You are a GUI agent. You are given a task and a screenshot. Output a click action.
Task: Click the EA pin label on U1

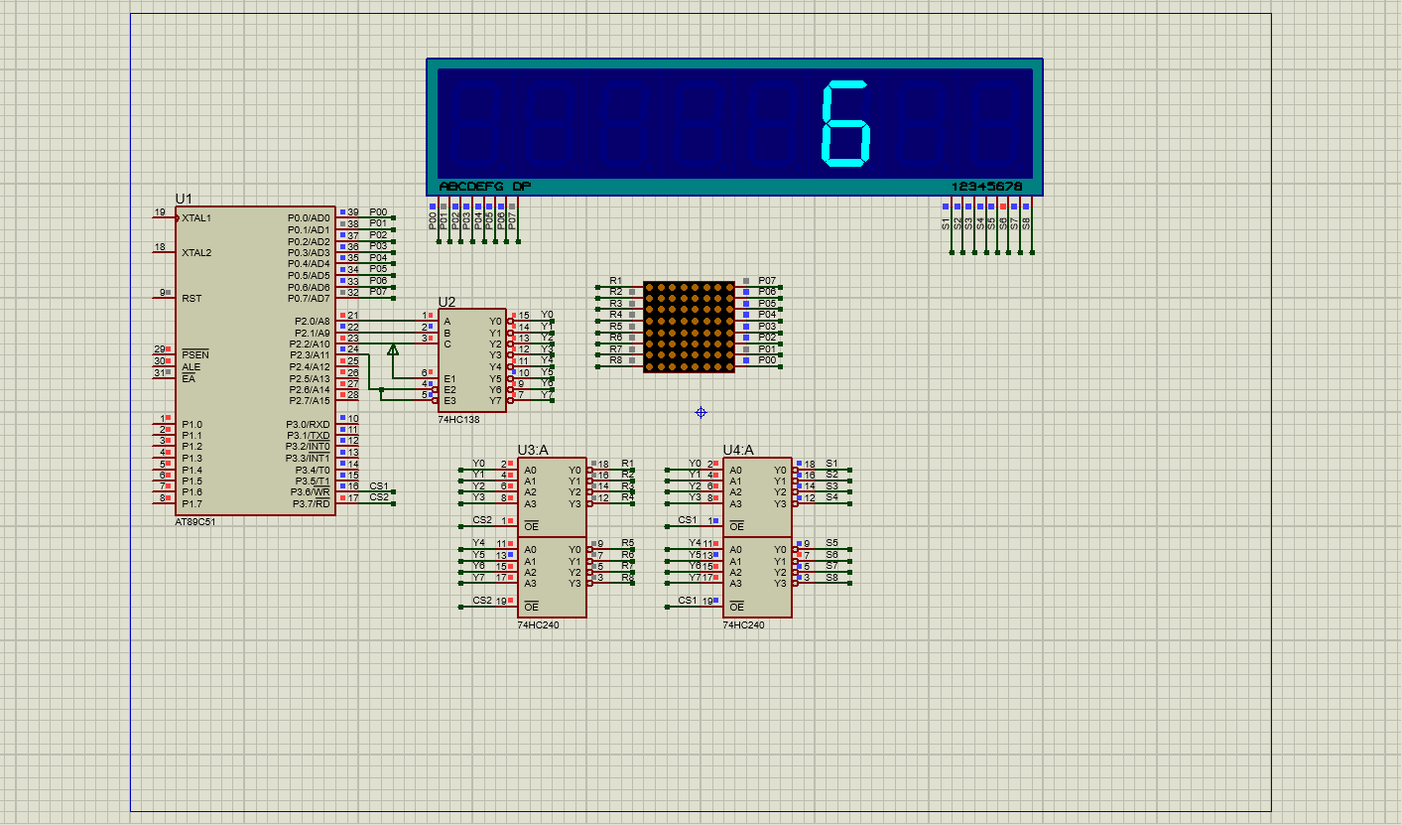[189, 378]
